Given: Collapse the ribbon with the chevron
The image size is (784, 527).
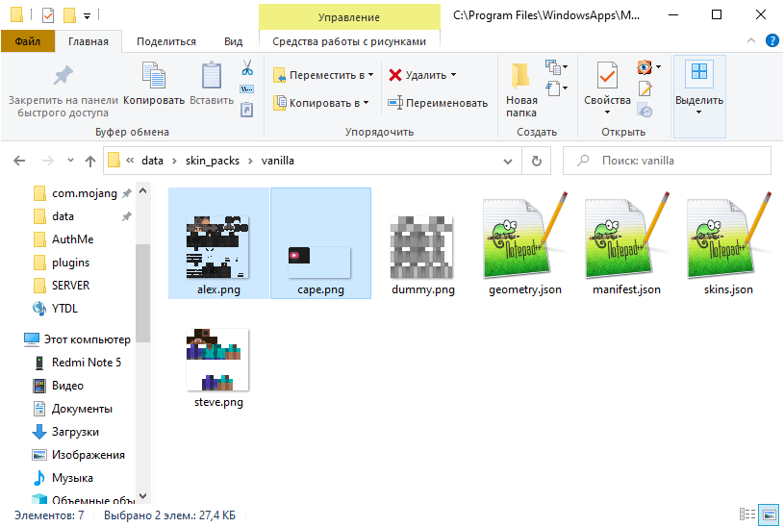Looking at the screenshot, I should 751,41.
